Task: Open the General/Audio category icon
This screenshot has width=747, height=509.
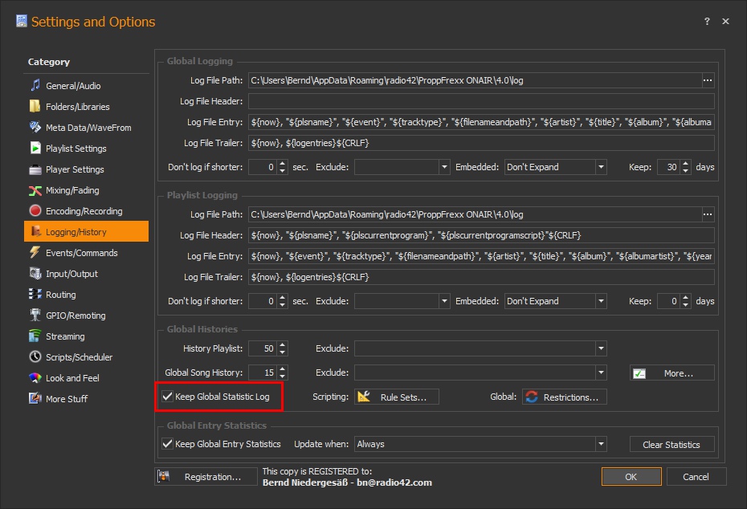Action: pyautogui.click(x=35, y=86)
